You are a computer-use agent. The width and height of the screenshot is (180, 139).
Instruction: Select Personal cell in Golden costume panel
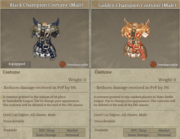tap(163, 135)
